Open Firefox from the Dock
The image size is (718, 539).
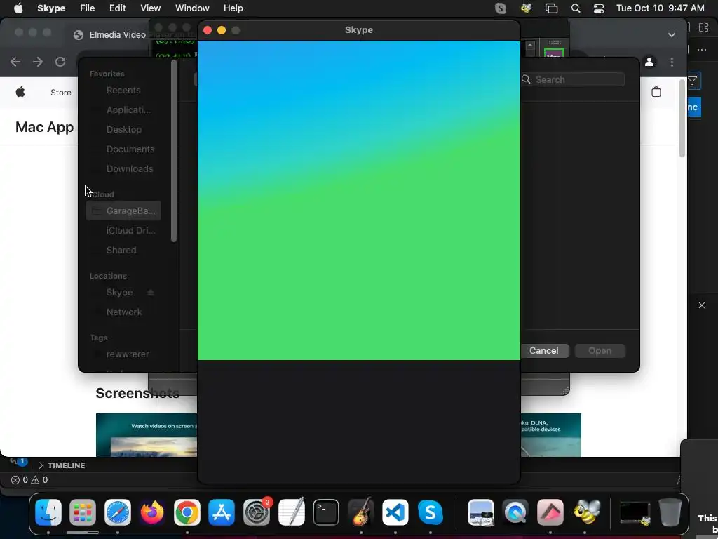pos(152,512)
